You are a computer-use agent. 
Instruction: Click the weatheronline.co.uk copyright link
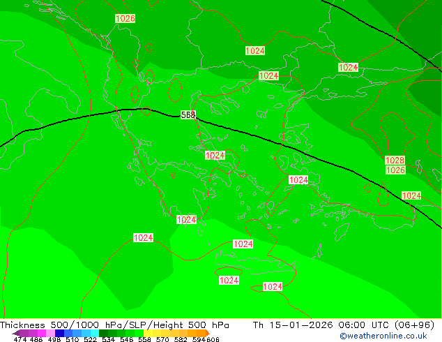tap(383, 336)
